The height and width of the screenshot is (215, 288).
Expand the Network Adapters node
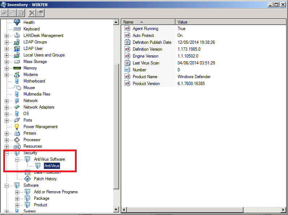click(x=7, y=107)
